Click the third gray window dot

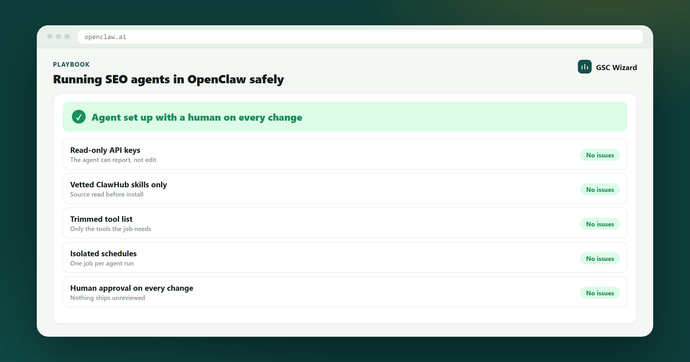(67, 36)
